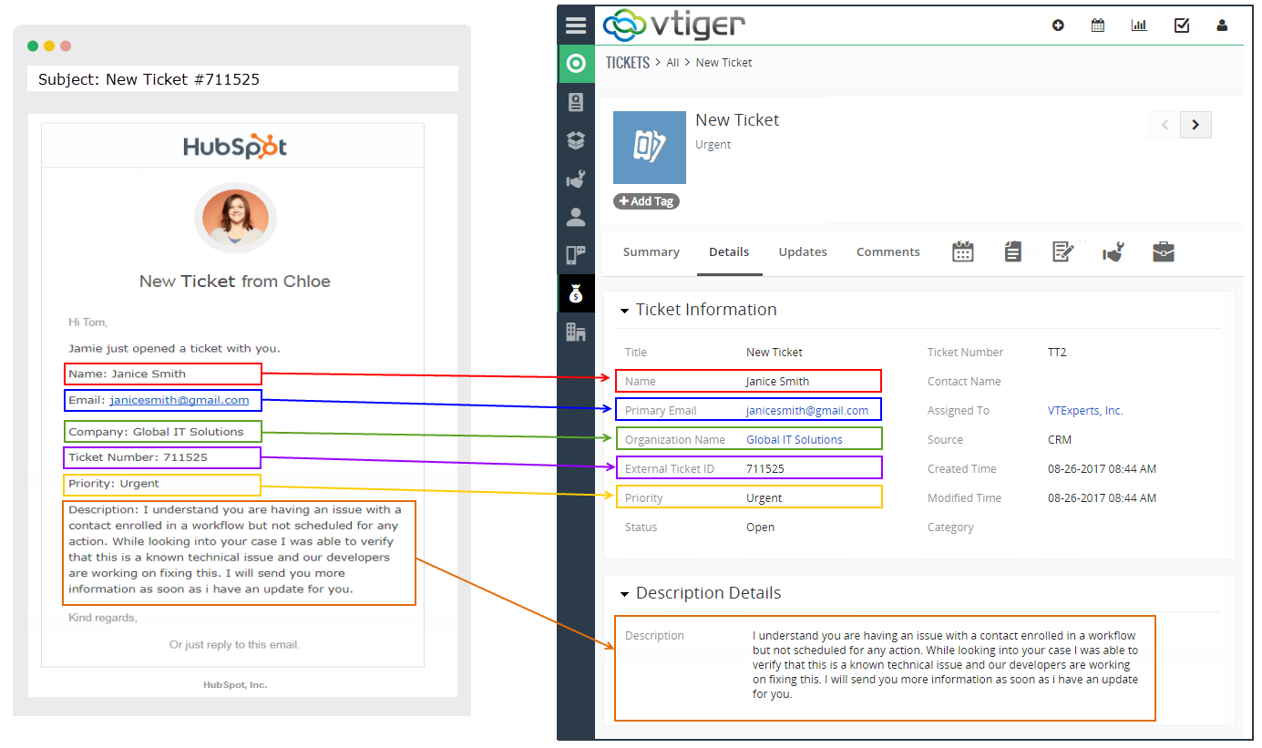Go to the previous ticket record
This screenshot has width=1262, height=748.
1165,125
